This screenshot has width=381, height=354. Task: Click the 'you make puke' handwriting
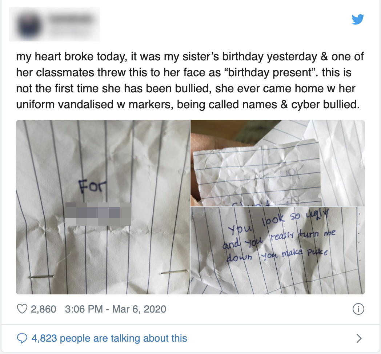294,254
